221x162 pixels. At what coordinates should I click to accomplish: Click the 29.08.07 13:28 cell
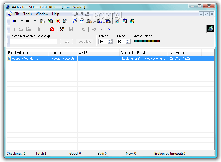click(x=185, y=59)
